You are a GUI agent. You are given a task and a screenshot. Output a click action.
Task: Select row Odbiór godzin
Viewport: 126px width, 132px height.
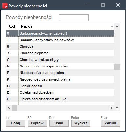coord(60,86)
